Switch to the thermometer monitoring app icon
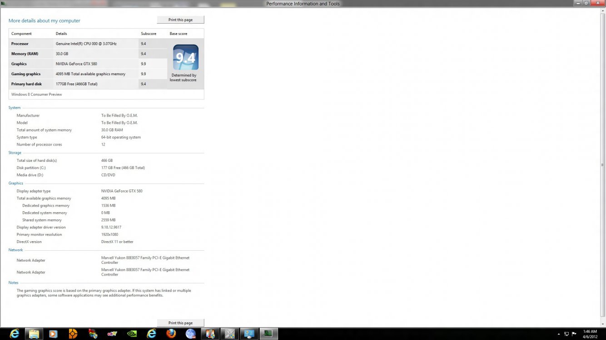The width and height of the screenshot is (606, 340). coord(210,334)
